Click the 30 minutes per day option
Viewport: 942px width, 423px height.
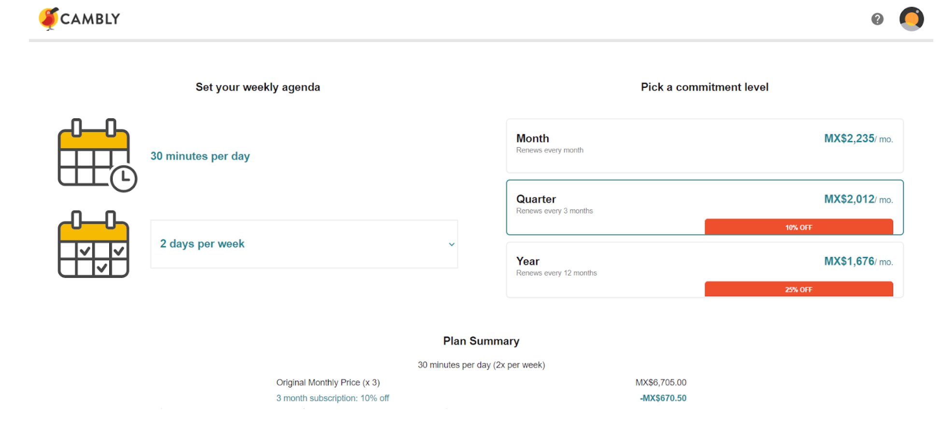200,156
